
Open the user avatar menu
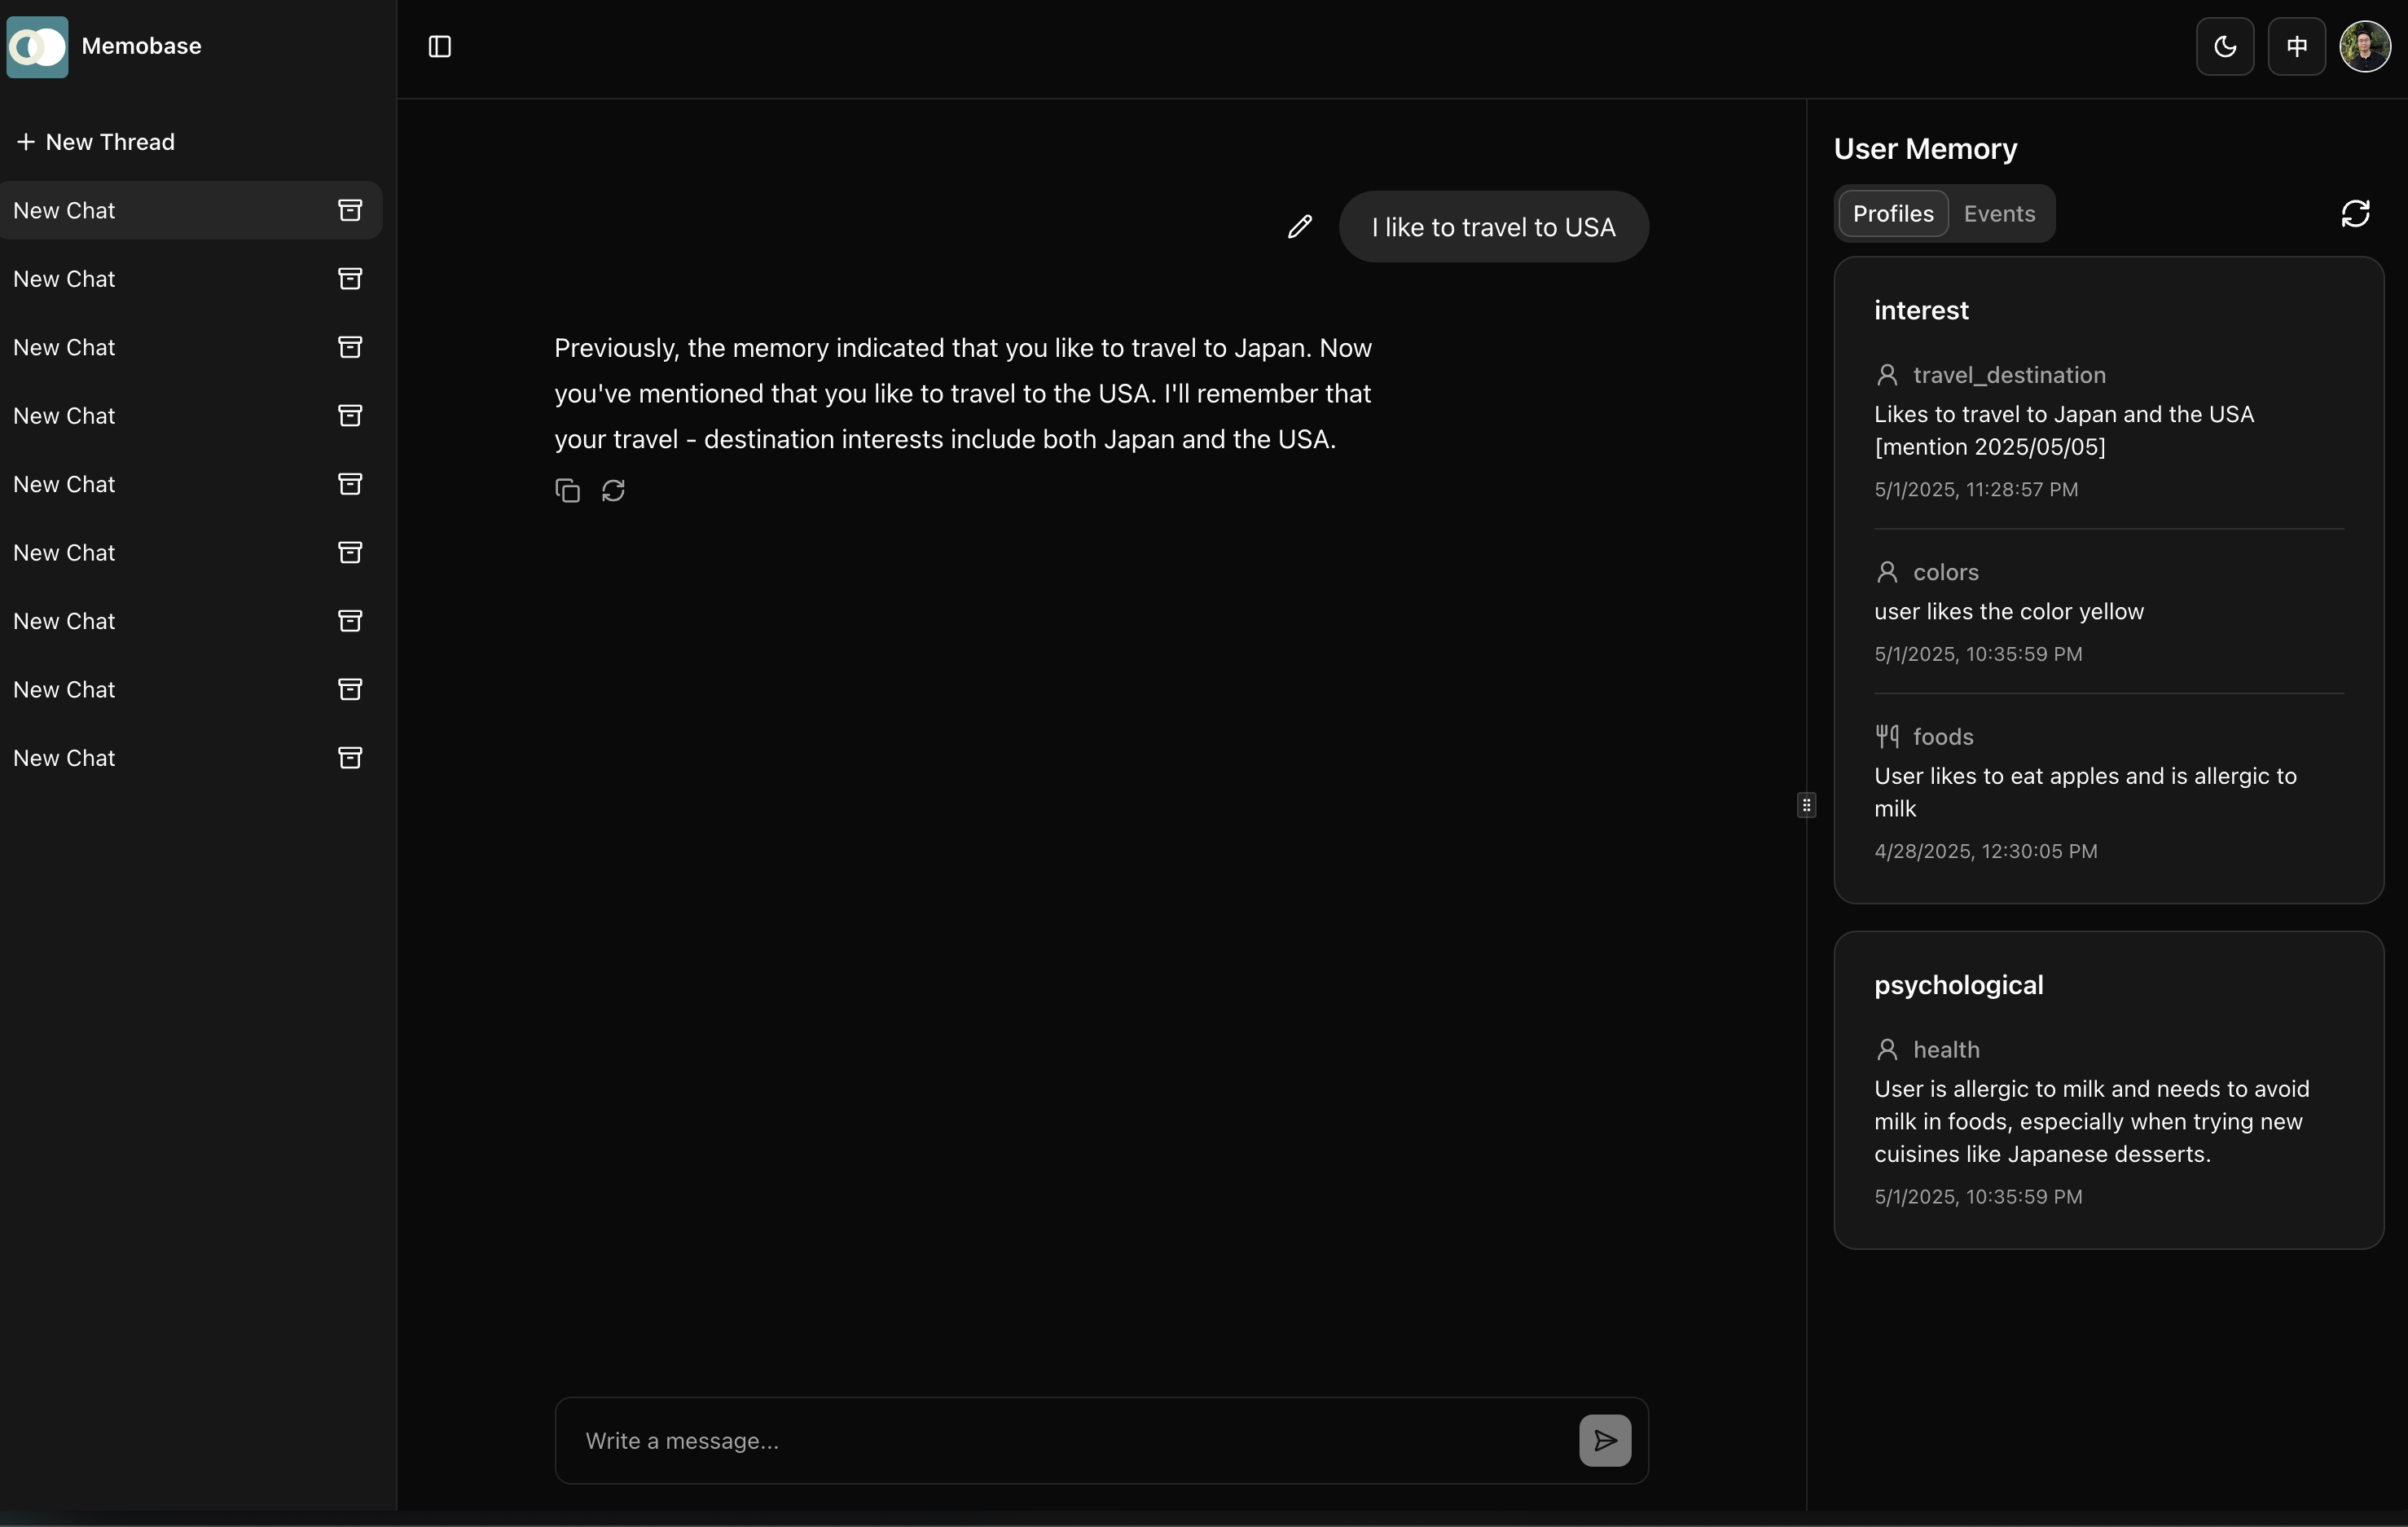click(2364, 47)
